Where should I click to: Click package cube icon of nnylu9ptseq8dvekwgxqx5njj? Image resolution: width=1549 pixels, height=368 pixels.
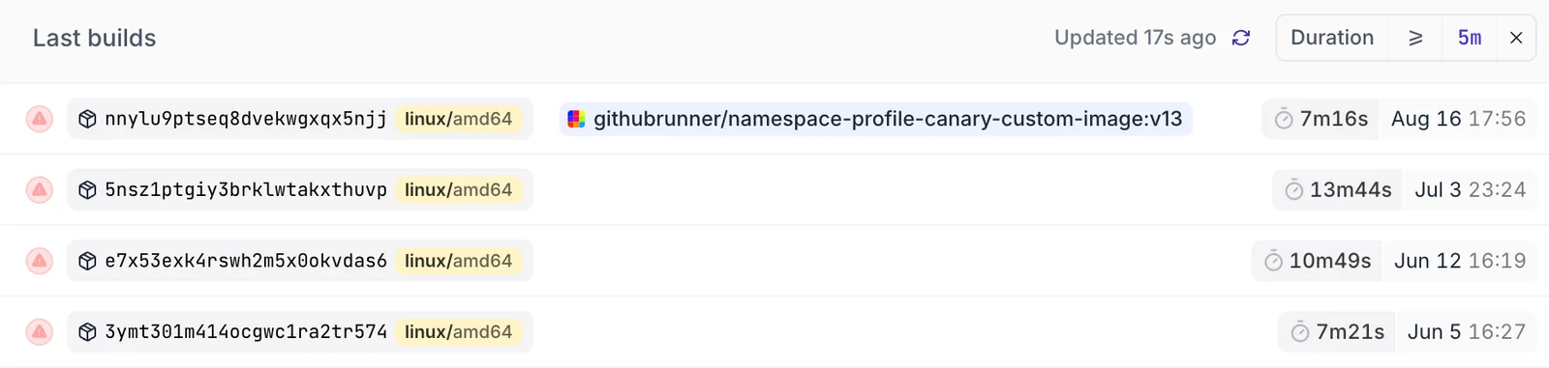(x=87, y=119)
